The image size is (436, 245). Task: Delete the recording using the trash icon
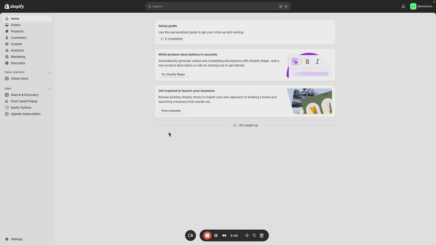click(262, 236)
